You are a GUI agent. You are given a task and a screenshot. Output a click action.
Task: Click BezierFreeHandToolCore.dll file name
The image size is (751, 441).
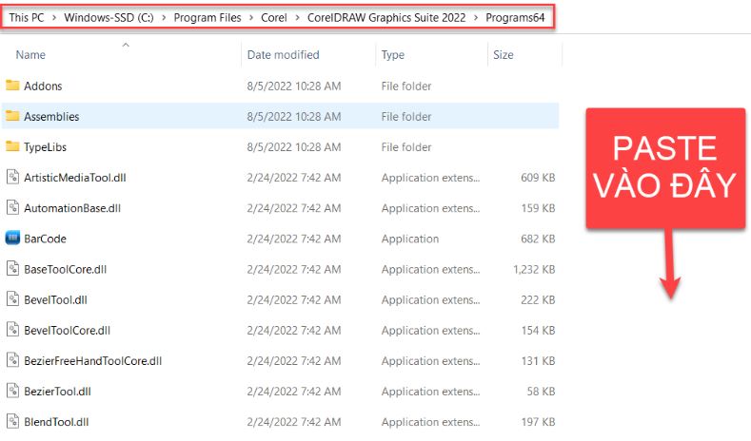pyautogui.click(x=93, y=361)
